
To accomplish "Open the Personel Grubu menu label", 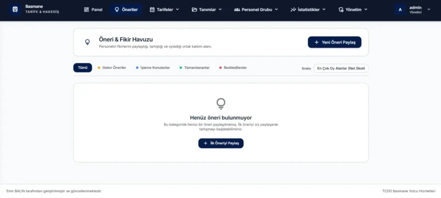I will click(257, 10).
